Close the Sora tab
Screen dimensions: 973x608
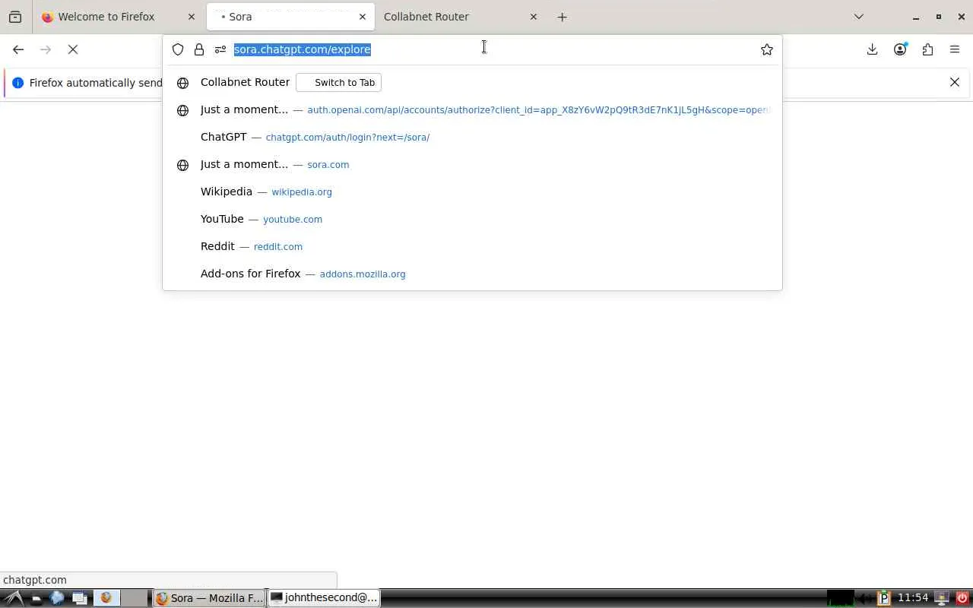363,17
